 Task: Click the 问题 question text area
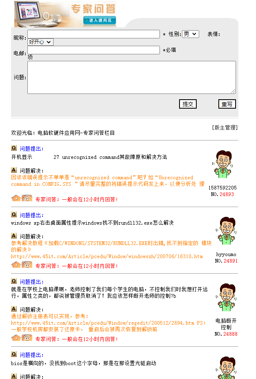tap(132, 77)
